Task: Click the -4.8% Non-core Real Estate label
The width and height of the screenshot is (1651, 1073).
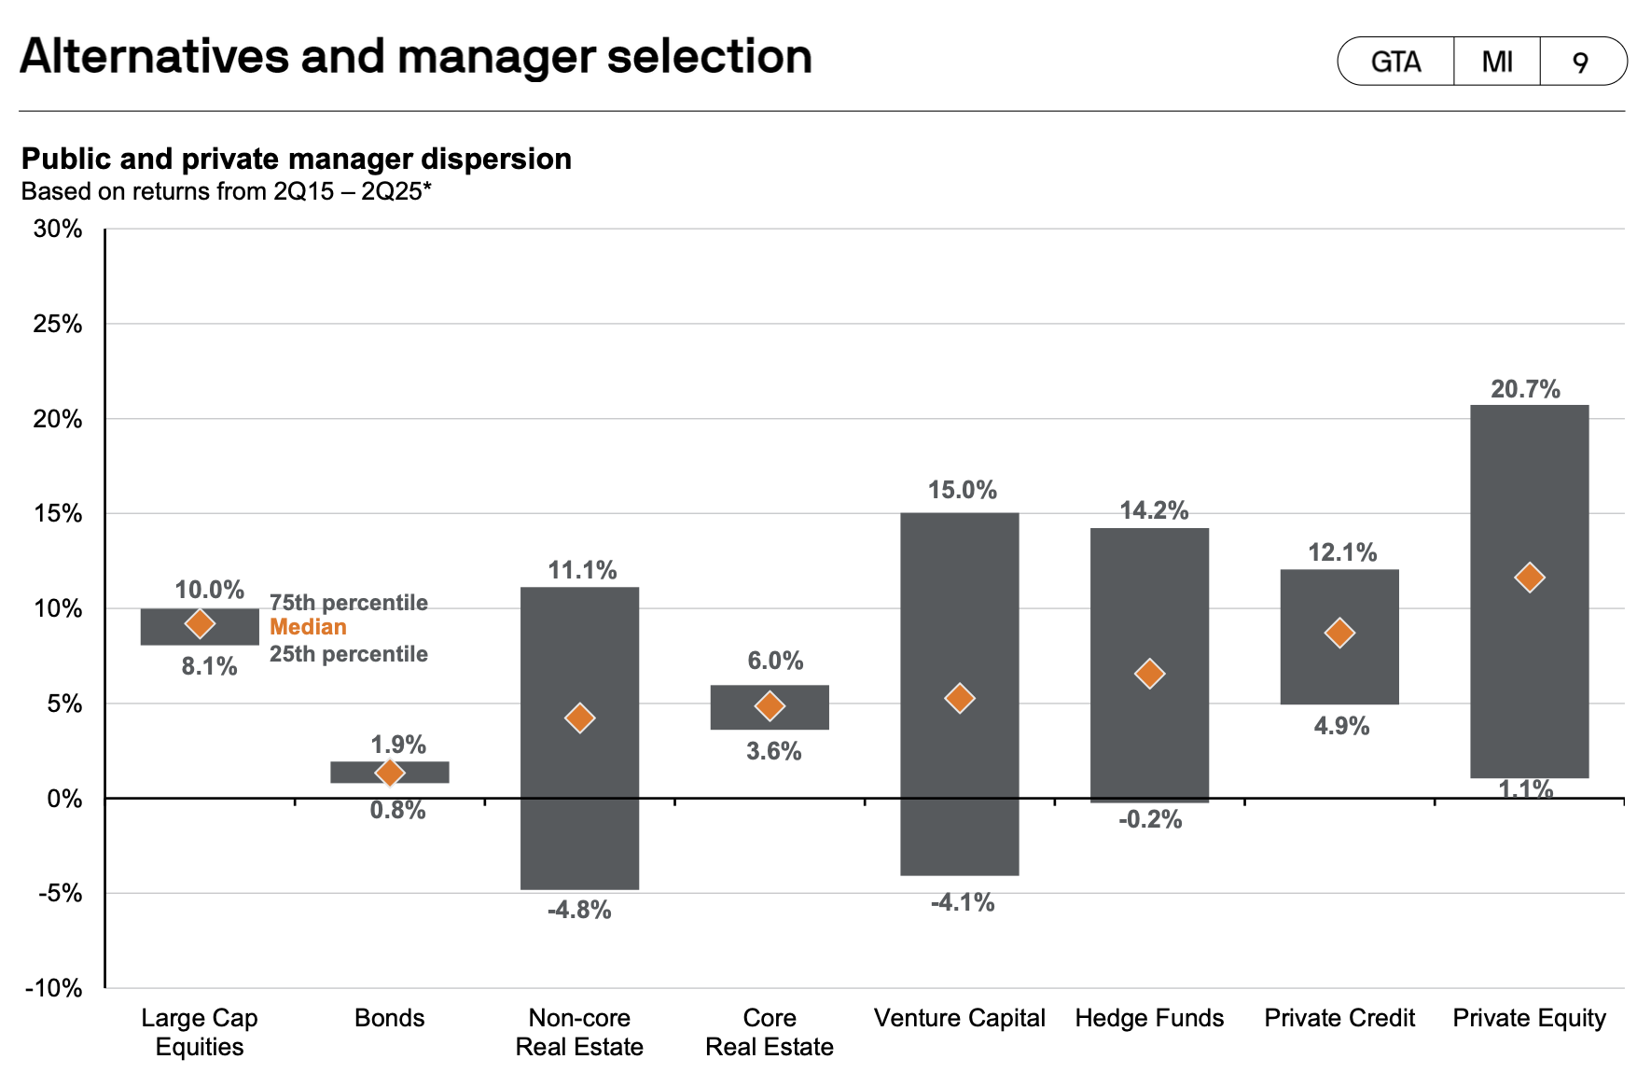Action: [579, 910]
